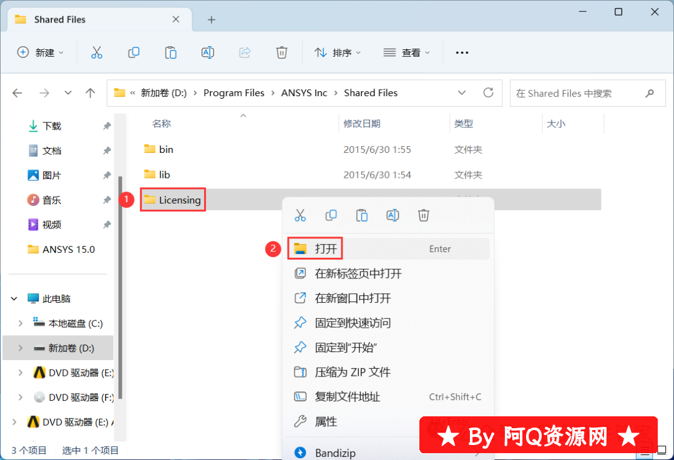Choose 压缩为 ZIP 文件 from the context menu

tap(352, 373)
